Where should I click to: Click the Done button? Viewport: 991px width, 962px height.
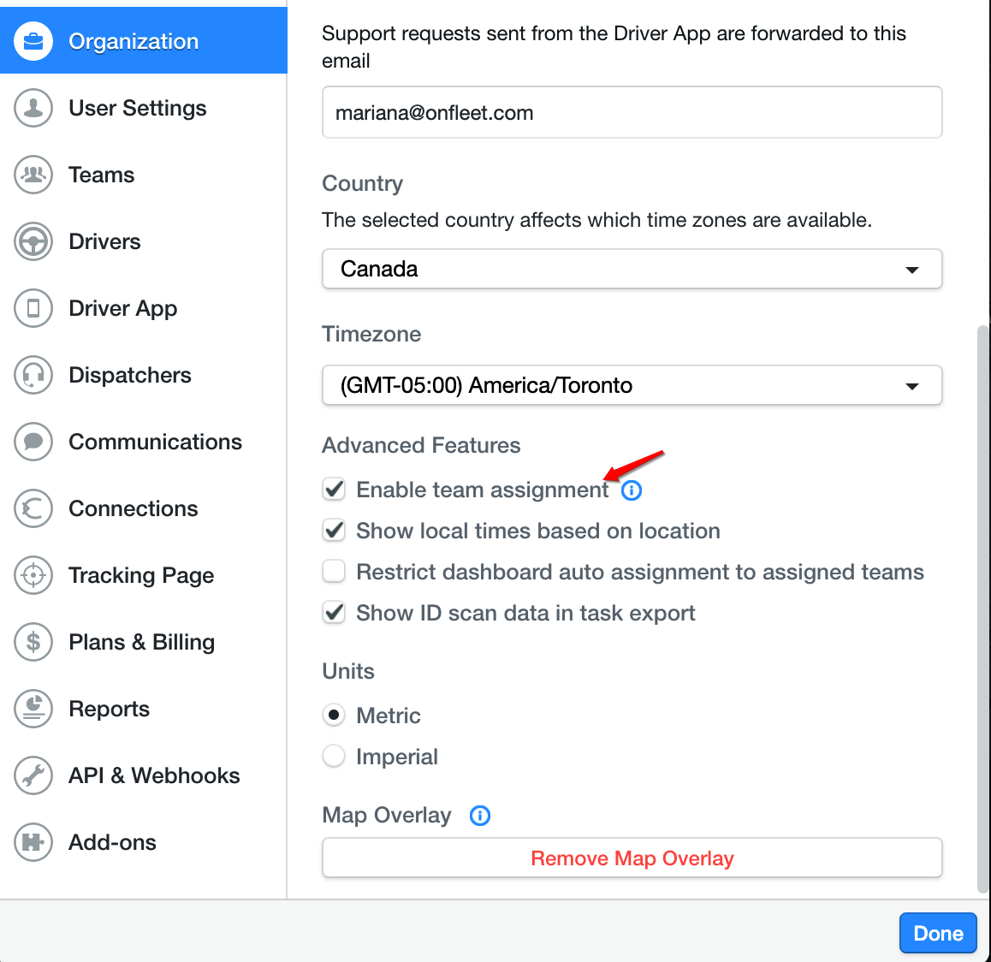(x=938, y=933)
